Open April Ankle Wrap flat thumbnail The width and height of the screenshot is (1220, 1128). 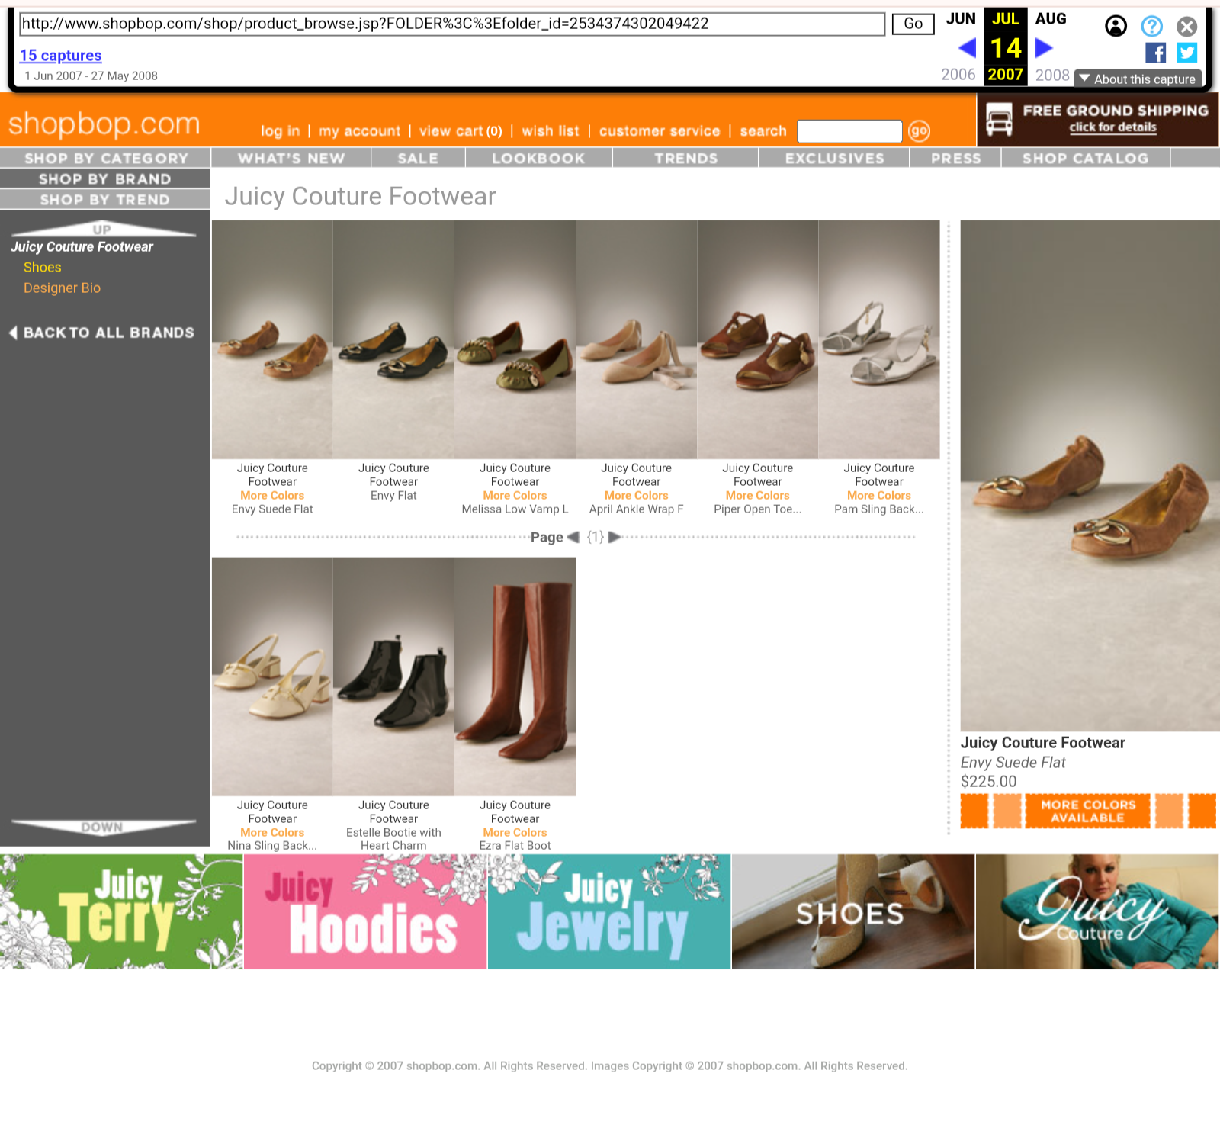(x=636, y=339)
